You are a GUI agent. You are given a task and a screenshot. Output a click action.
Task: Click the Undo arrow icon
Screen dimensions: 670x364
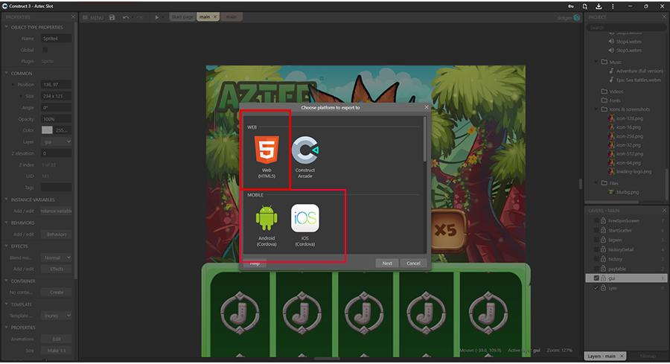click(126, 17)
